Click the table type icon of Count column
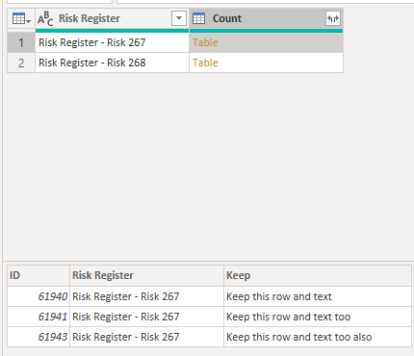The height and width of the screenshot is (356, 414). click(x=198, y=18)
